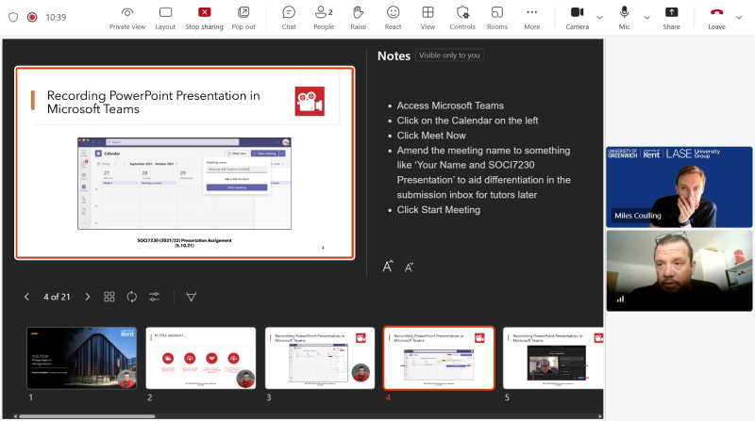Select slide 5 thumbnail

553,358
